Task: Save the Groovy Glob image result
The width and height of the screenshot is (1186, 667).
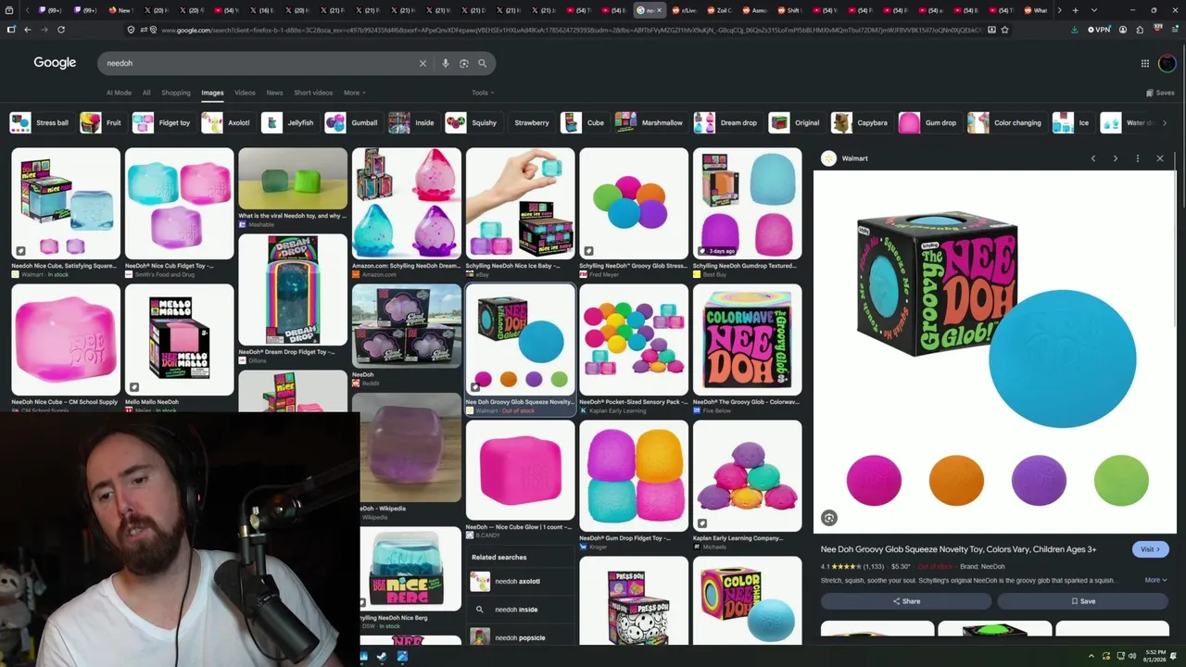Action: pyautogui.click(x=1083, y=601)
